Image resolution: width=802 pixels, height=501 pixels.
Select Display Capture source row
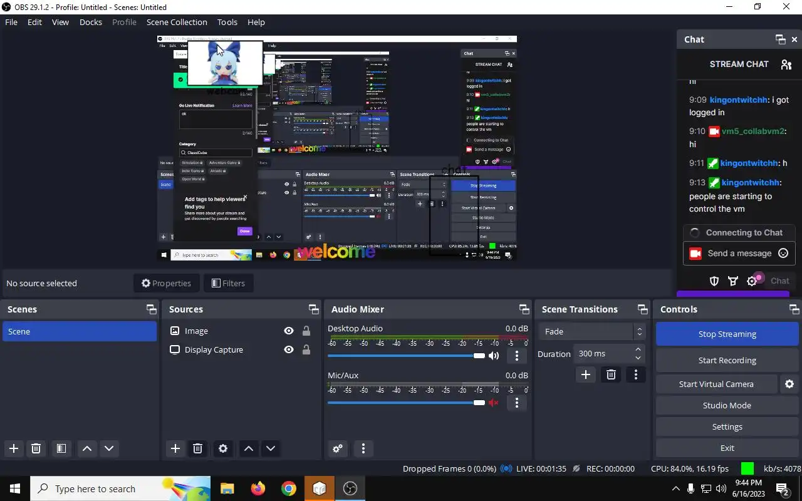(241, 349)
